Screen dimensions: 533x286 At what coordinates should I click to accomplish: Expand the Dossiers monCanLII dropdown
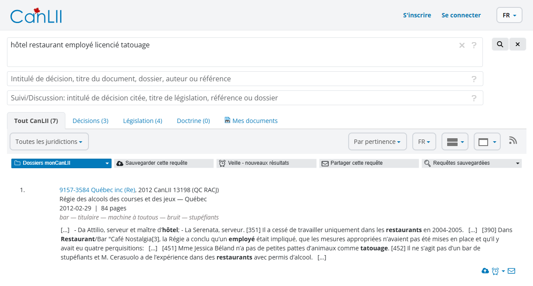[61, 163]
